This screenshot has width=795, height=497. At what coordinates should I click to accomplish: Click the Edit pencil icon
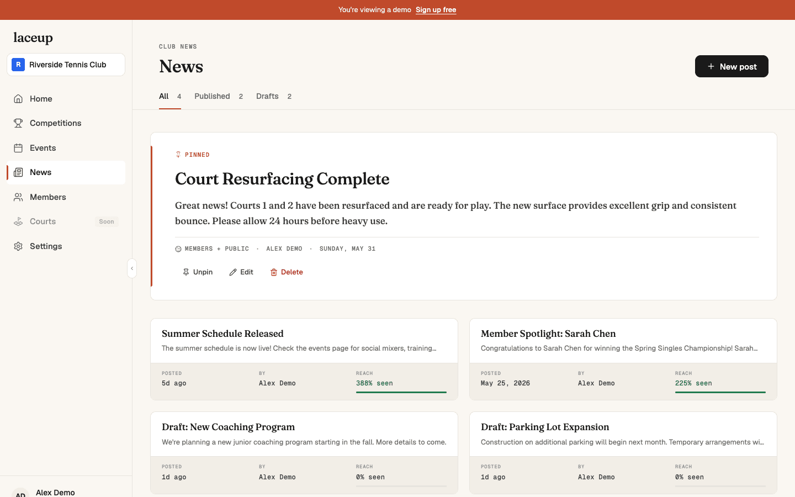tap(233, 272)
